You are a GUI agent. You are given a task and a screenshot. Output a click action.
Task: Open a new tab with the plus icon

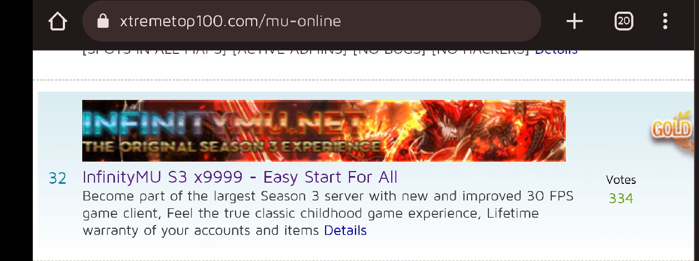[x=575, y=22]
